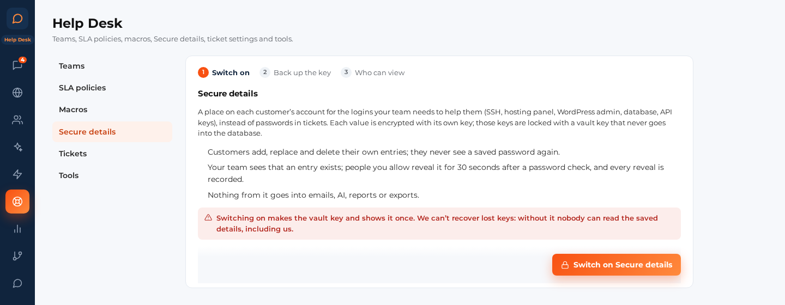Select step 1 Switch on
Viewport: 785px width, 305px height.
point(224,72)
